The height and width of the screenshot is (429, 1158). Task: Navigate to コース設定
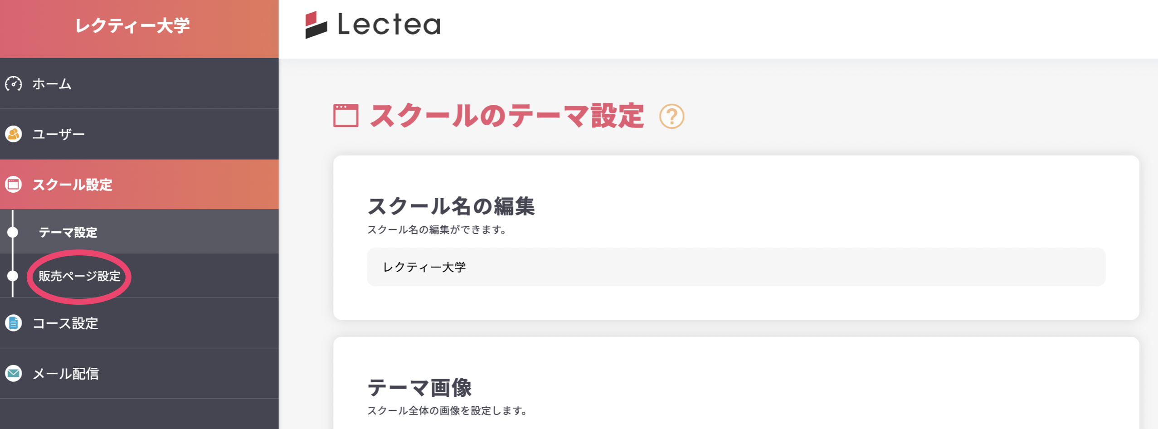[65, 323]
